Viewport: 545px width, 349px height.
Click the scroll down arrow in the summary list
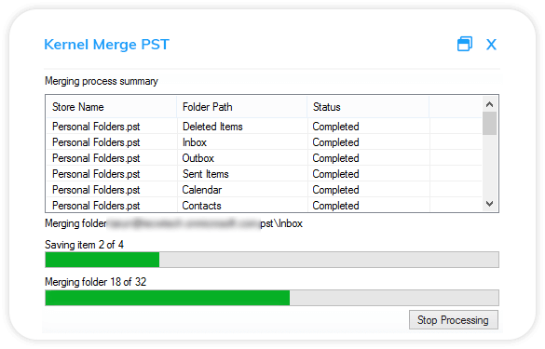(489, 204)
